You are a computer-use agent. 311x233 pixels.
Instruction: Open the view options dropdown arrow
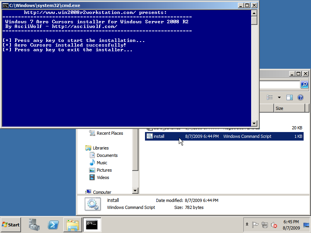(x=279, y=97)
